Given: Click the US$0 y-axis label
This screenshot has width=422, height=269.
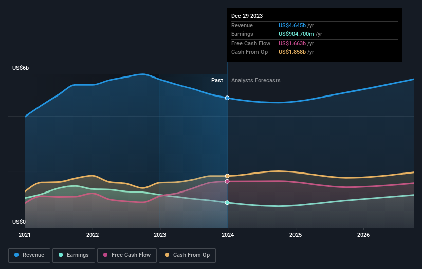Looking at the screenshot, I should pos(19,222).
